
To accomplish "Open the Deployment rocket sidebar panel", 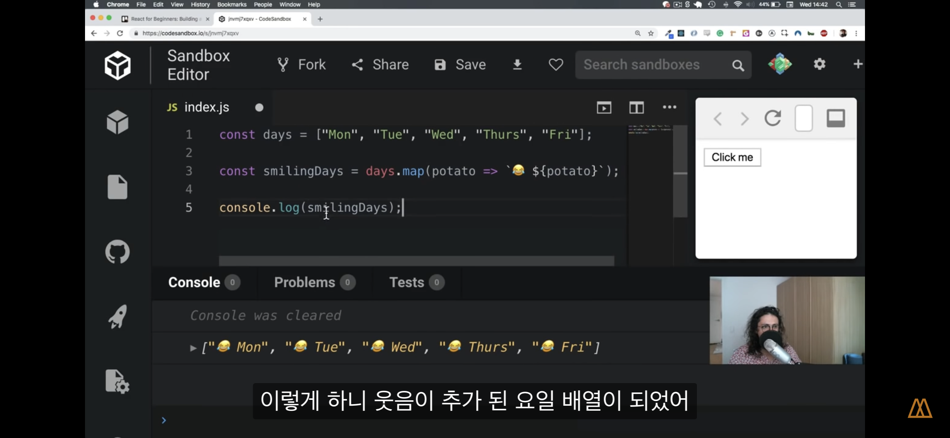I will (x=117, y=317).
